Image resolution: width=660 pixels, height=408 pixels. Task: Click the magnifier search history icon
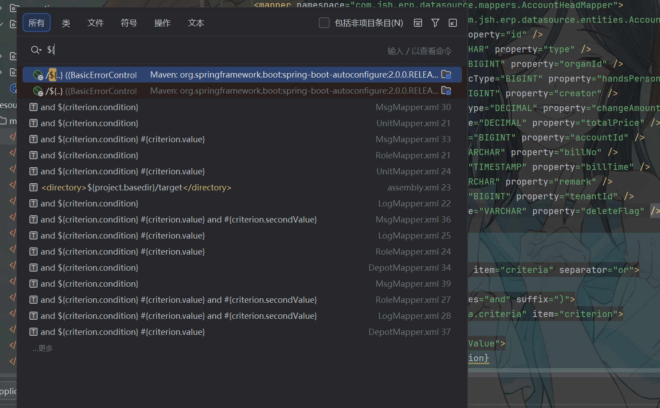tap(36, 50)
